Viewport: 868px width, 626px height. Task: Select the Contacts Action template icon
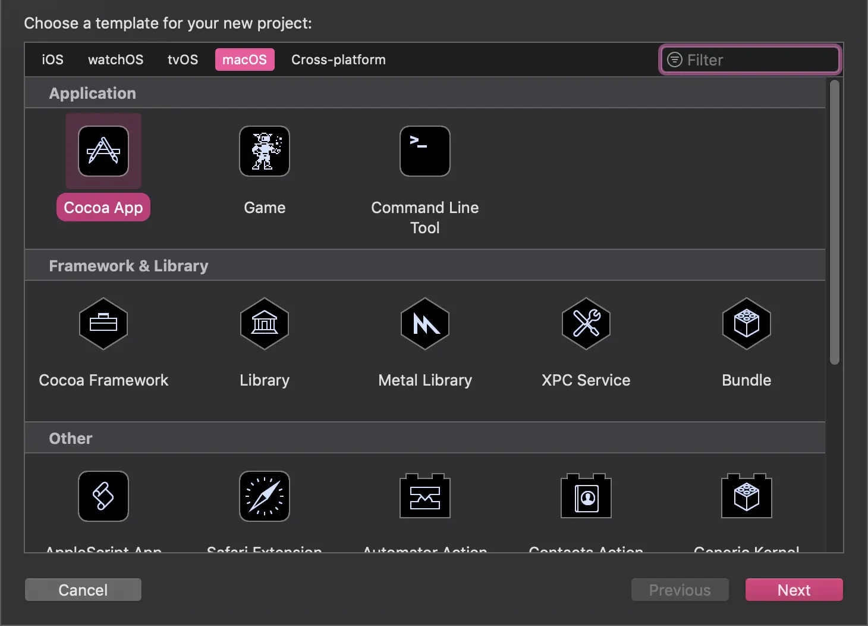586,496
